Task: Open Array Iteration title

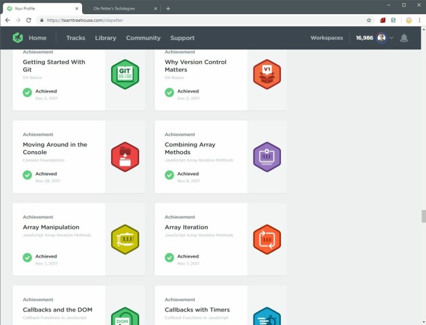Action: coord(186,227)
